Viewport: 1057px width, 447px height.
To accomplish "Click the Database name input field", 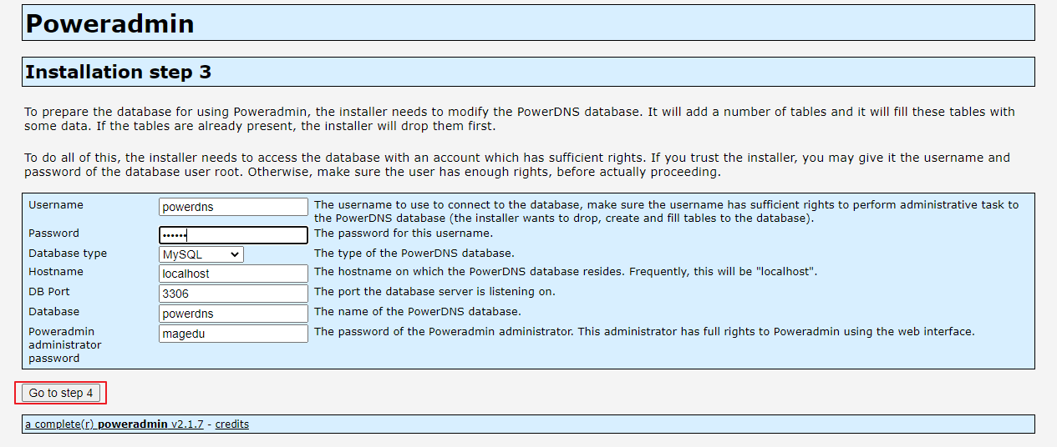I will click(x=233, y=314).
